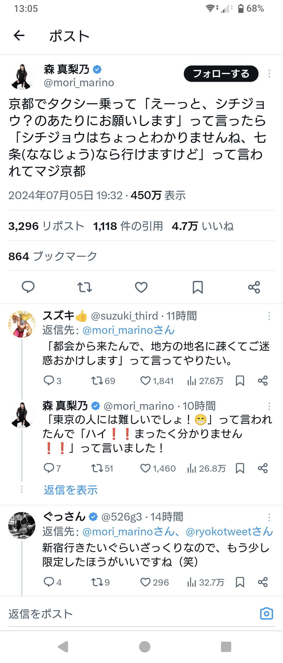Share the ぐっさん reply
Viewport: 283px width, 663px height.
point(263,582)
